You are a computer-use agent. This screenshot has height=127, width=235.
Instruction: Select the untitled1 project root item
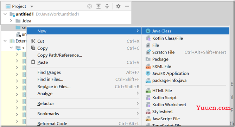coord(24,14)
